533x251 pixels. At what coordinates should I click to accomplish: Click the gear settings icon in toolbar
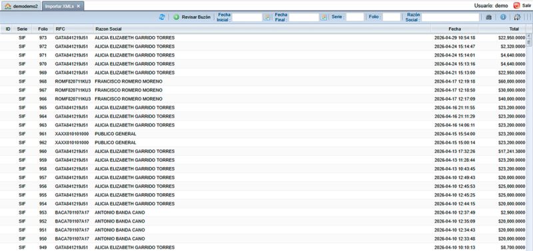point(518,17)
